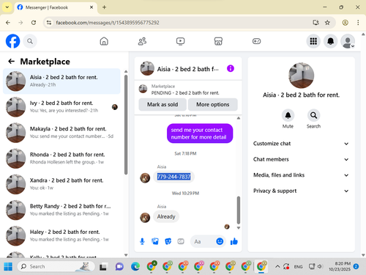The height and width of the screenshot is (275, 366).
Task: Click chat header title Aisia 2 bed
Action: [x=188, y=69]
